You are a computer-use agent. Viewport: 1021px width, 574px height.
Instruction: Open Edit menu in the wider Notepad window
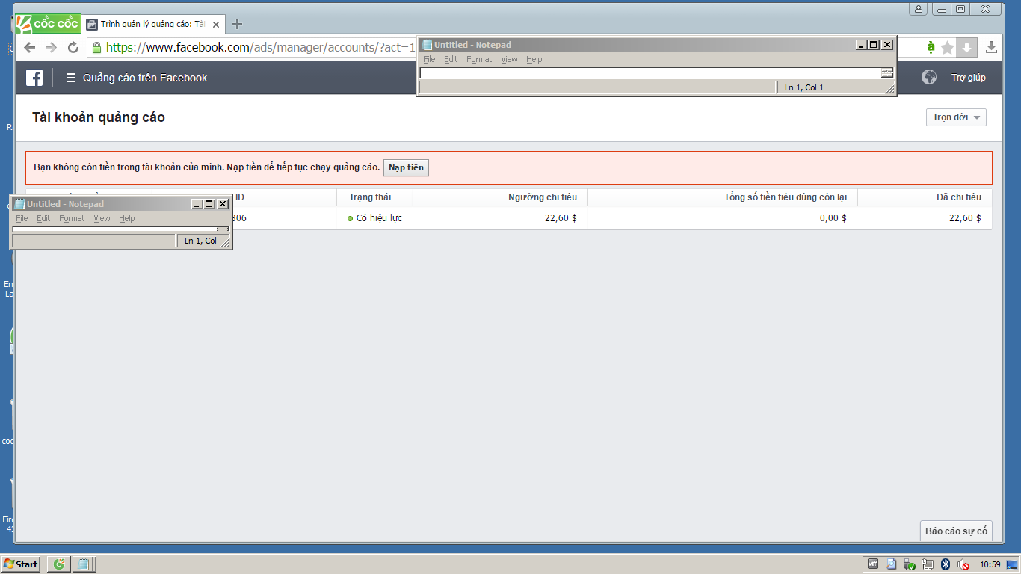(x=451, y=59)
